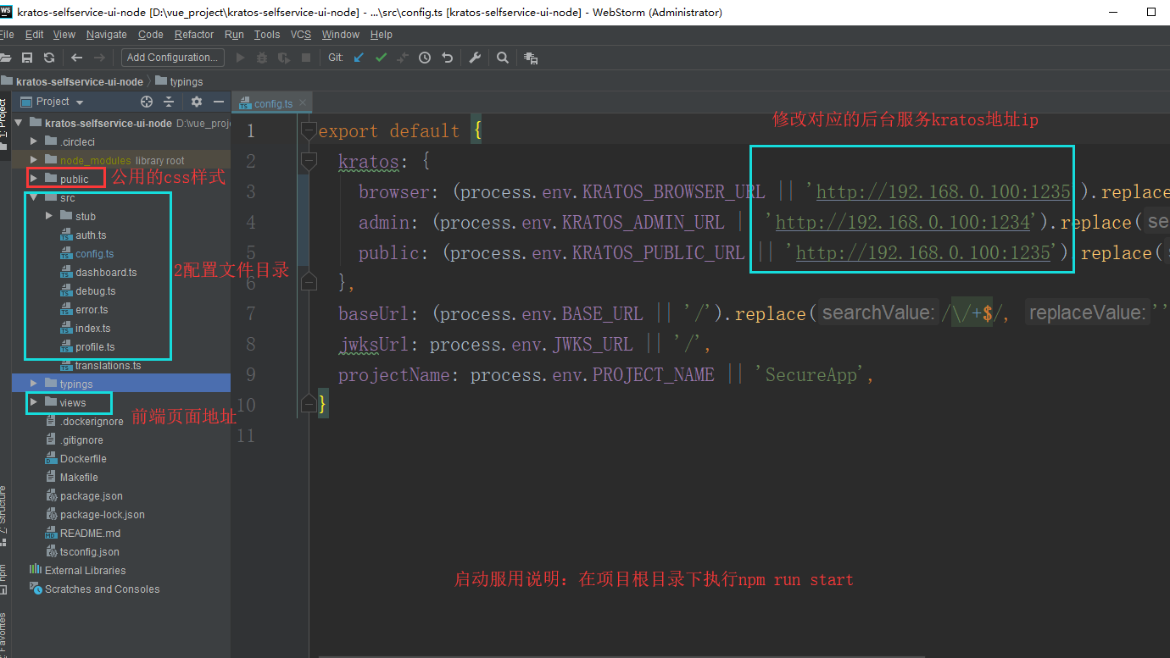Navigate forward with the right arrow

[99, 58]
